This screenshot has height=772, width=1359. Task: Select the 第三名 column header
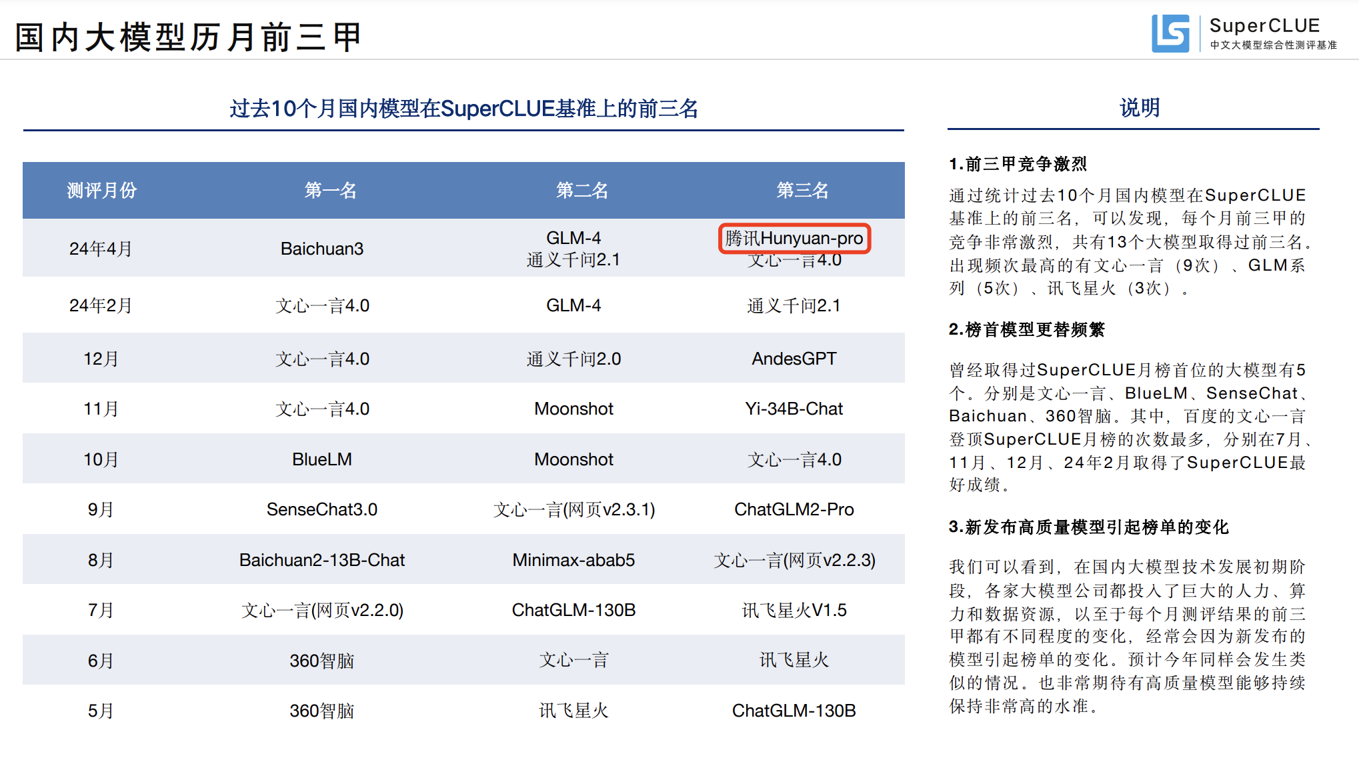click(802, 191)
